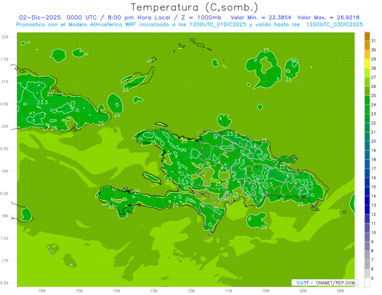Click the "72W" longitude axis label
Viewport: 382px width, 295px height.
point(191,291)
